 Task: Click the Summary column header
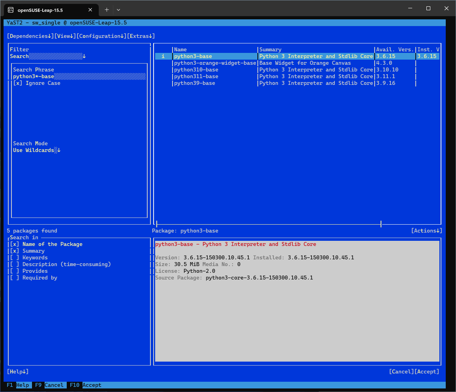[x=270, y=49]
